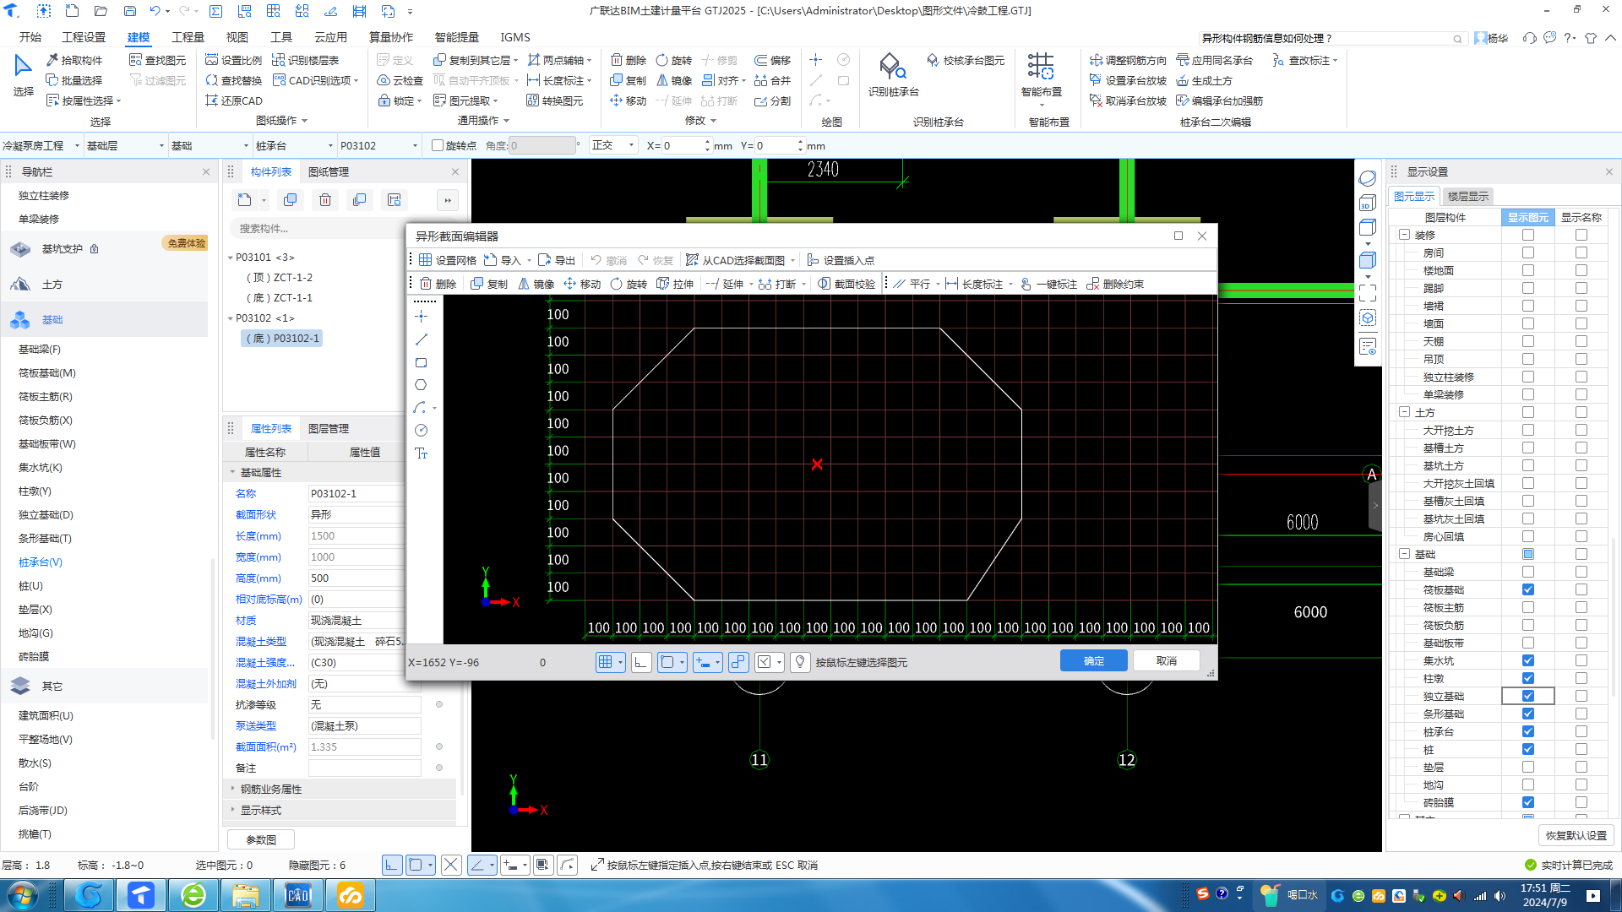
Task: Select the rectangle drawing tool in section editor
Action: click(422, 362)
